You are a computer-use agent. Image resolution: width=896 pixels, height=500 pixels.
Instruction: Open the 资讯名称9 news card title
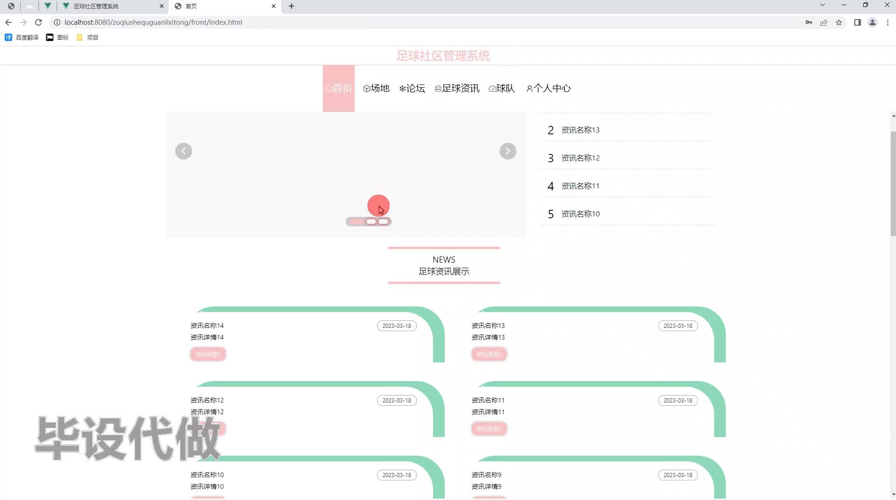pyautogui.click(x=486, y=475)
